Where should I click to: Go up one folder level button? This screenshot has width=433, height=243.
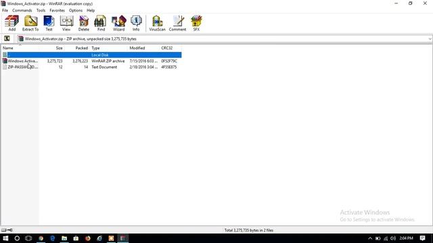(x=7, y=38)
